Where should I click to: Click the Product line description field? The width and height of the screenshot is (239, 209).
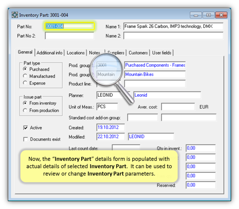click(155, 84)
